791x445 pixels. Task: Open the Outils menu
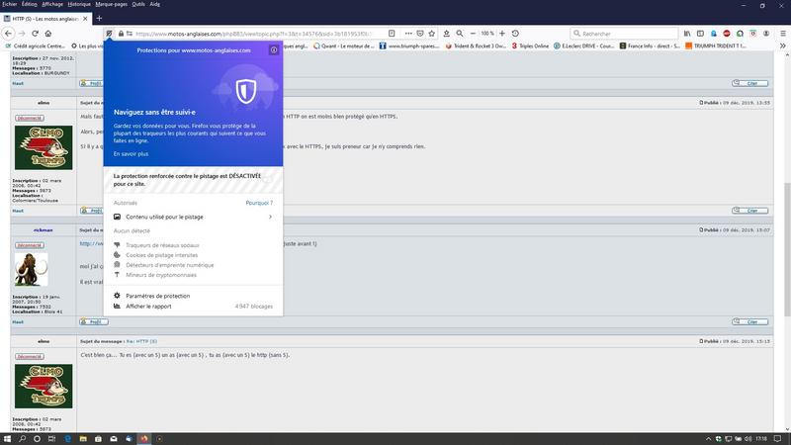[x=138, y=4]
